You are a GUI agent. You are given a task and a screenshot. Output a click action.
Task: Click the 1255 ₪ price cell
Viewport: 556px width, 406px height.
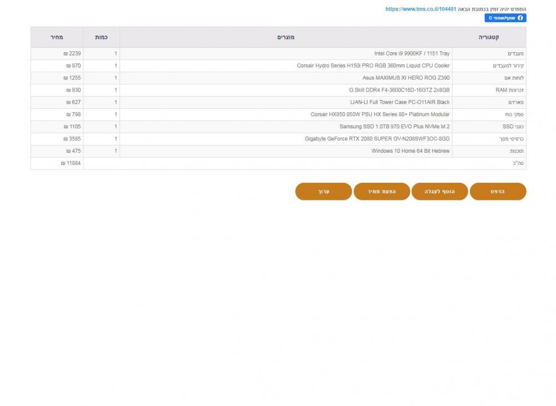click(x=57, y=78)
